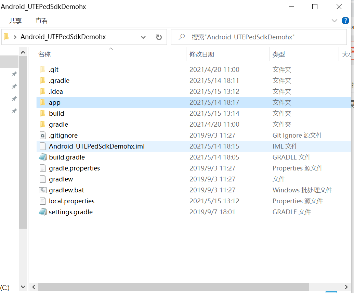Click the partially visible 大小 column header

coord(346,54)
